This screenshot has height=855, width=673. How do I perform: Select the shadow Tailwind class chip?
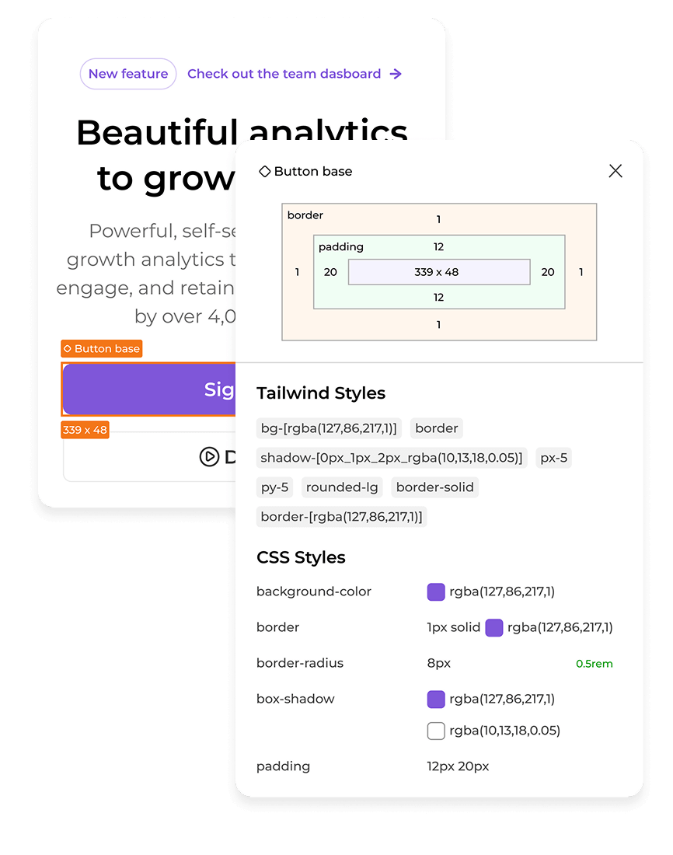click(x=392, y=458)
